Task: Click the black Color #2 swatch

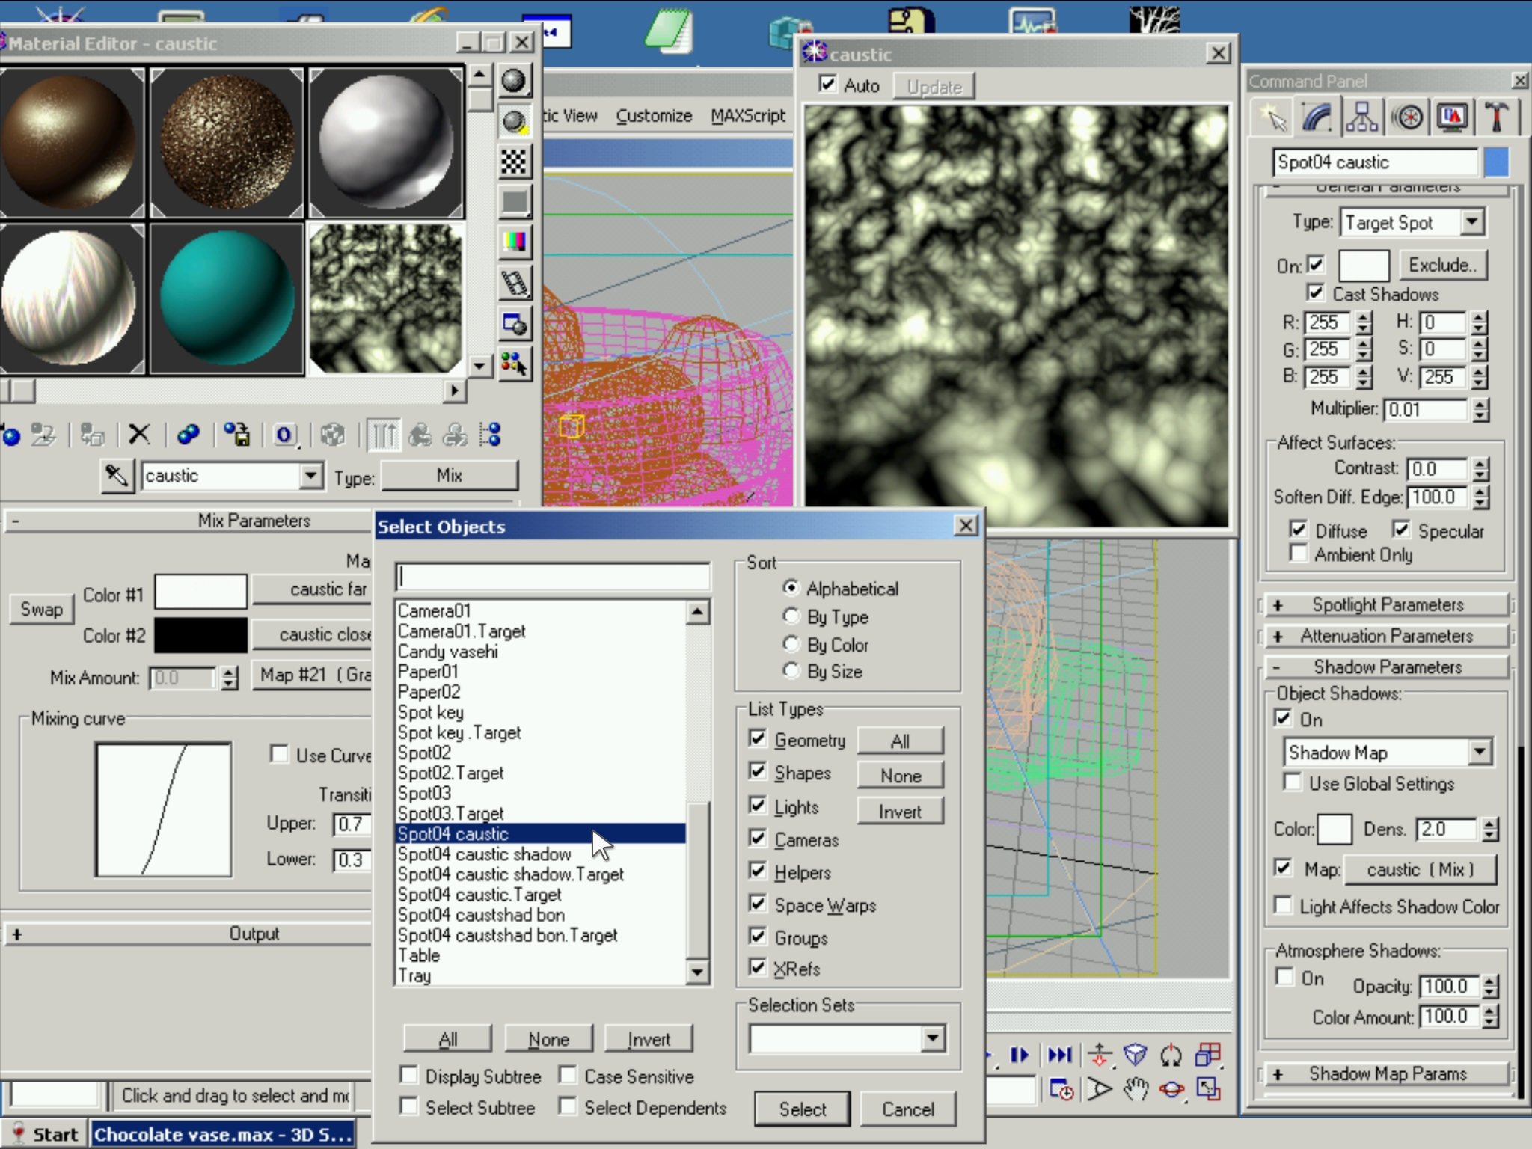Action: (x=200, y=635)
